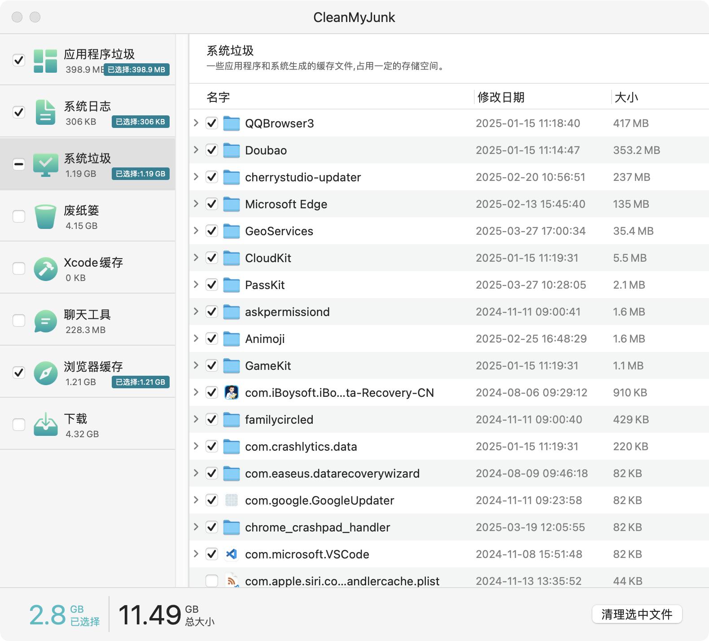Select the askpermissiond file name
The height and width of the screenshot is (641, 709).
tap(287, 312)
